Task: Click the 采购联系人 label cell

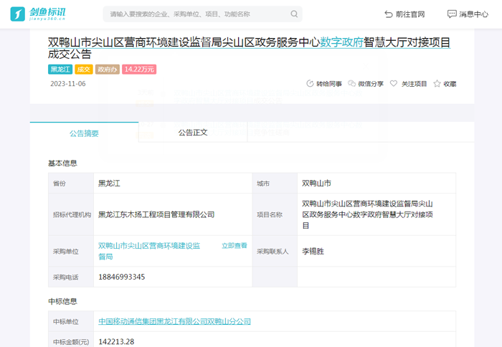Action: pos(275,251)
